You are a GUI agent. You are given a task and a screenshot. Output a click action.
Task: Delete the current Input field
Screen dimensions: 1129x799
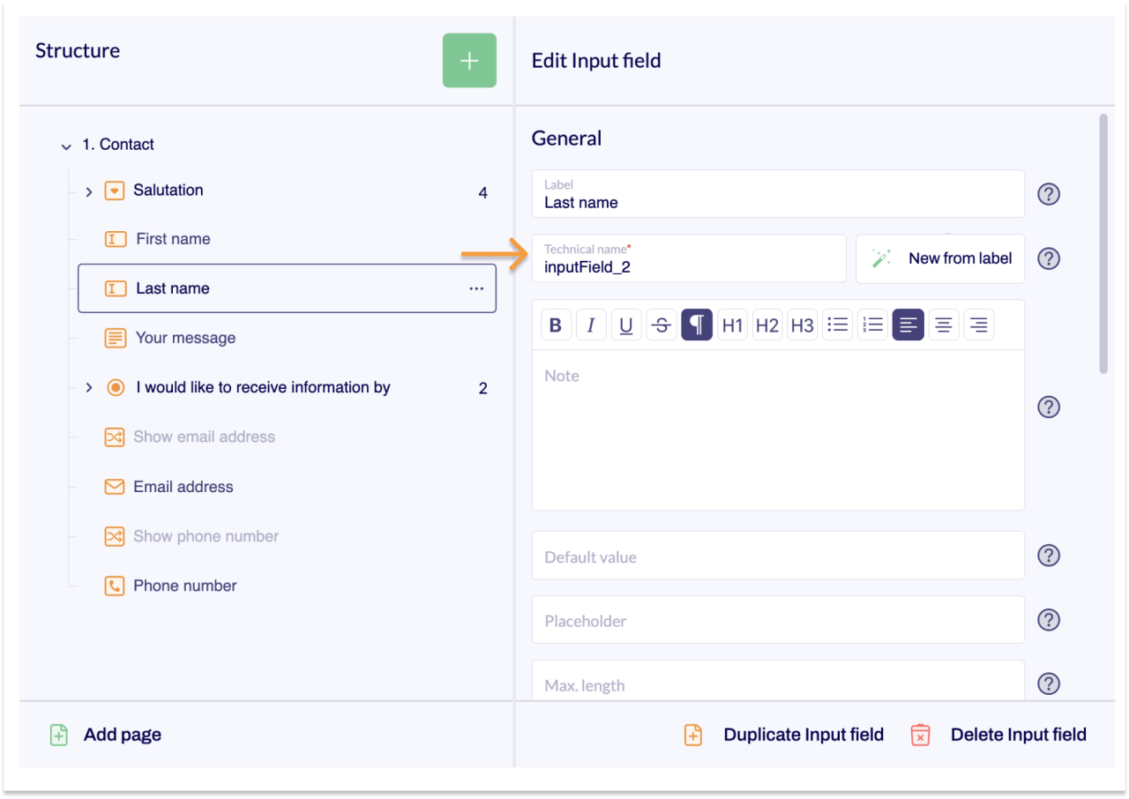coord(1019,734)
